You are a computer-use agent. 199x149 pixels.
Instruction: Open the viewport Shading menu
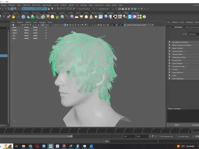pyautogui.click(x=20, y=22)
